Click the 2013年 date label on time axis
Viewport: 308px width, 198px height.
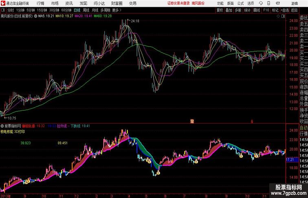coord(6,196)
